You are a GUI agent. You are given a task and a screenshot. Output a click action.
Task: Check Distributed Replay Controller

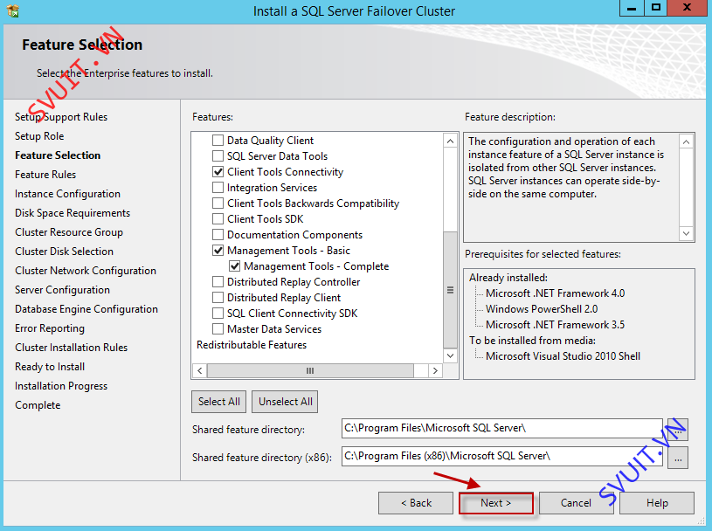(218, 282)
